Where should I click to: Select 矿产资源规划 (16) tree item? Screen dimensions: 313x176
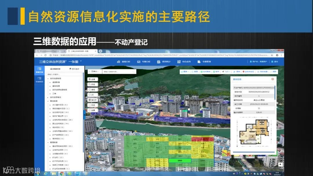pyautogui.click(x=61, y=135)
